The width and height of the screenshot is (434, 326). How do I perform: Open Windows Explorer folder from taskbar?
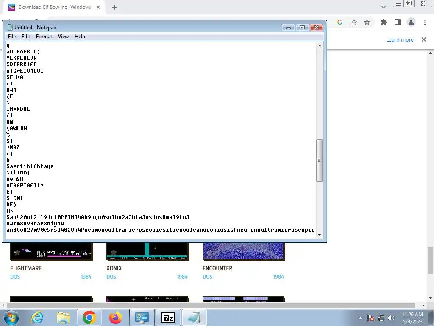[63, 318]
